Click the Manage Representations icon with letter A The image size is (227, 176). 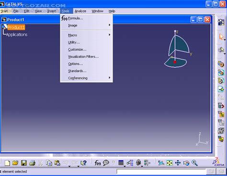[x=221, y=131]
